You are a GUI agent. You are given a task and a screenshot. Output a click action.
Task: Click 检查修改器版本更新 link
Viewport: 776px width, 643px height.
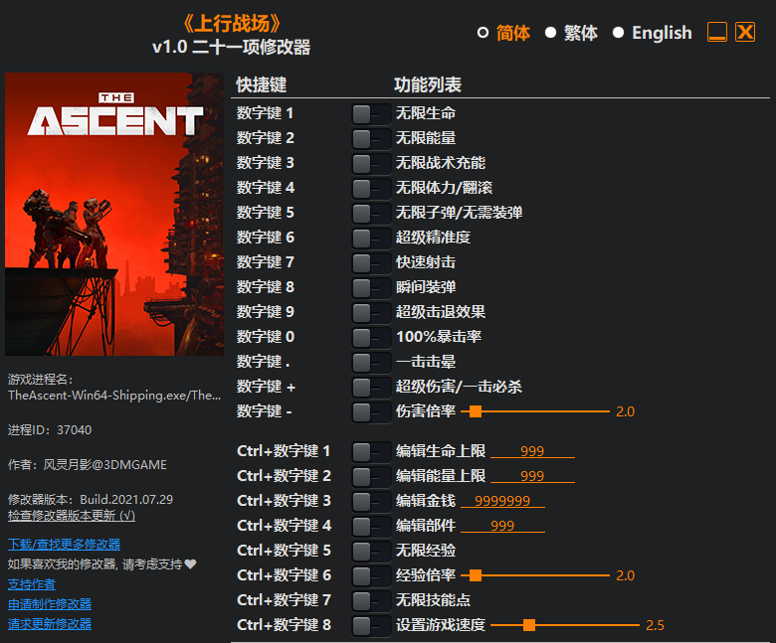[72, 516]
